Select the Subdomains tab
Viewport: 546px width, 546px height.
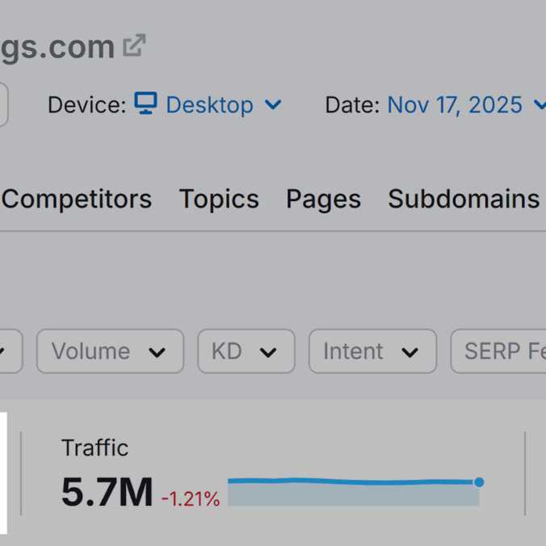click(x=464, y=199)
